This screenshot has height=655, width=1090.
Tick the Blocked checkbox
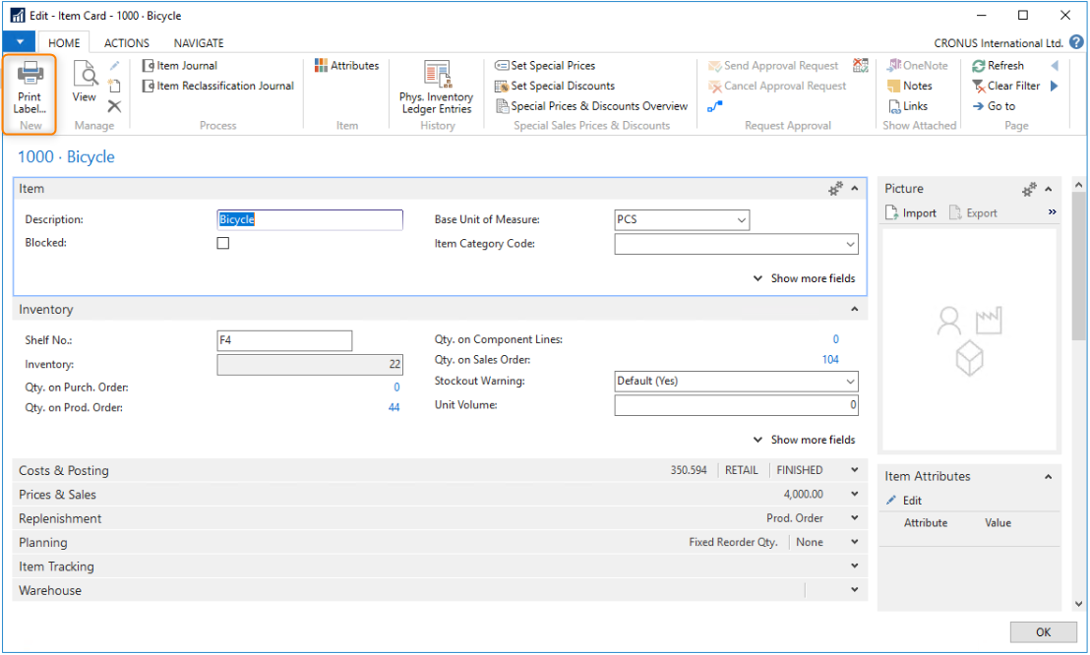coord(223,243)
